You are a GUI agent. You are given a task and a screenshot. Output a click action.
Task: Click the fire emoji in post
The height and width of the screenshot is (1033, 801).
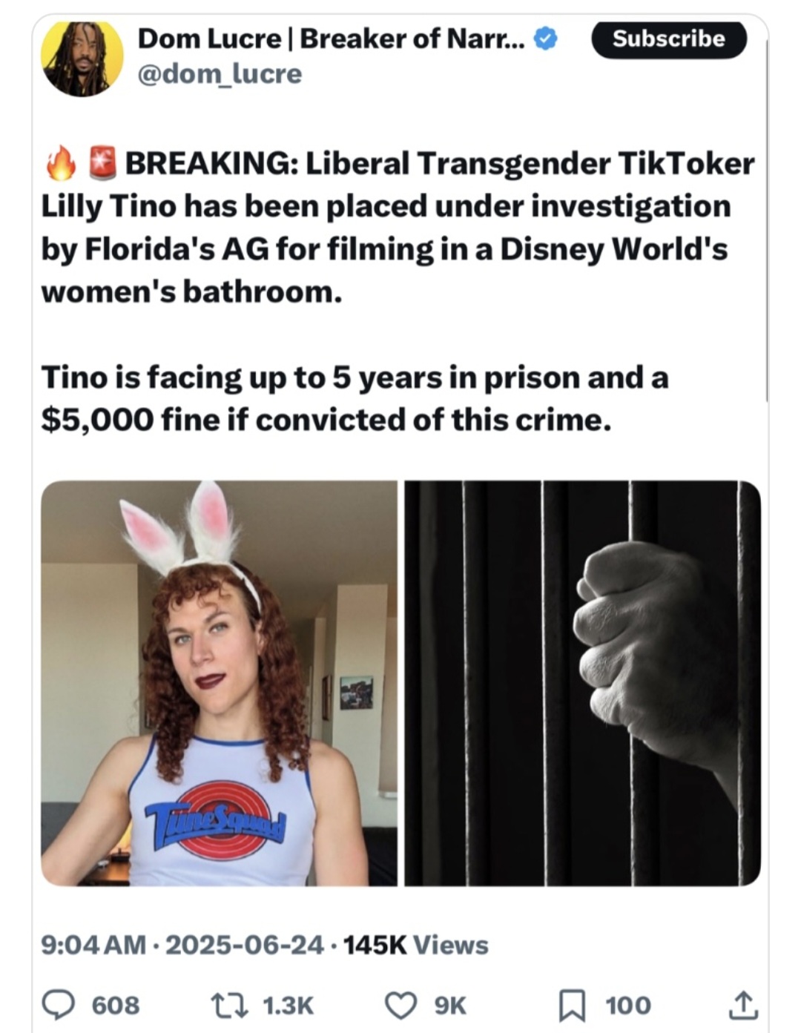(x=61, y=163)
